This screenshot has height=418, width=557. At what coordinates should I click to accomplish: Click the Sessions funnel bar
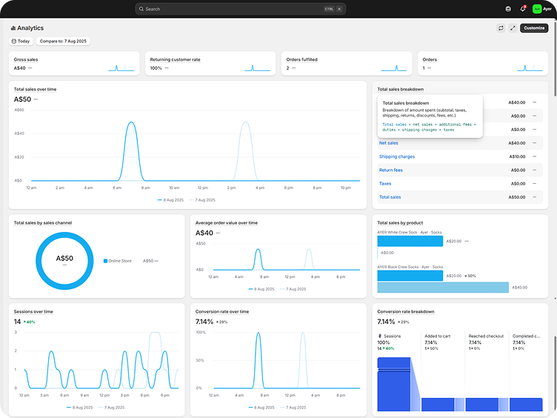[x=394, y=384]
